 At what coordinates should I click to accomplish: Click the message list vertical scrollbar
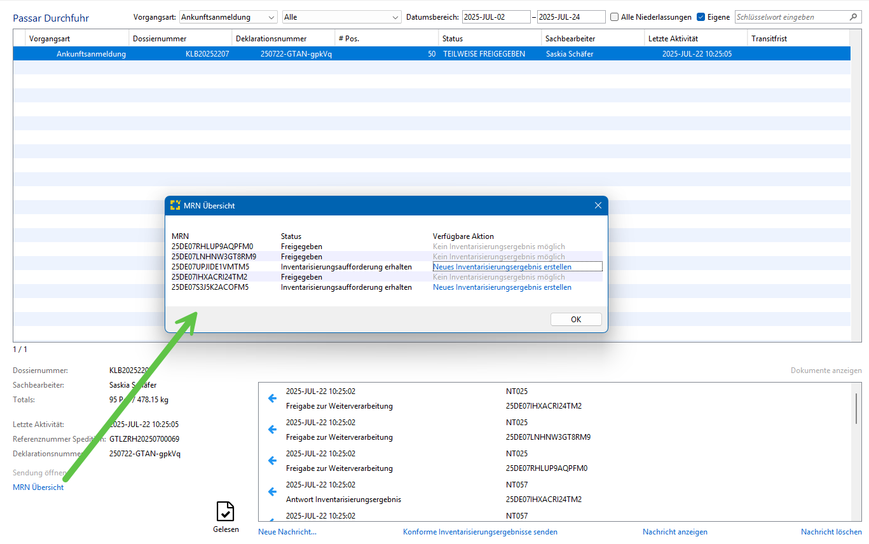[x=856, y=408]
